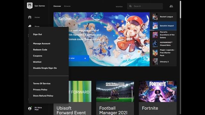The width and height of the screenshot is (205, 115).
Task: Select the HUMANKIND Closed Beta thumbnail
Action: tap(155, 44)
